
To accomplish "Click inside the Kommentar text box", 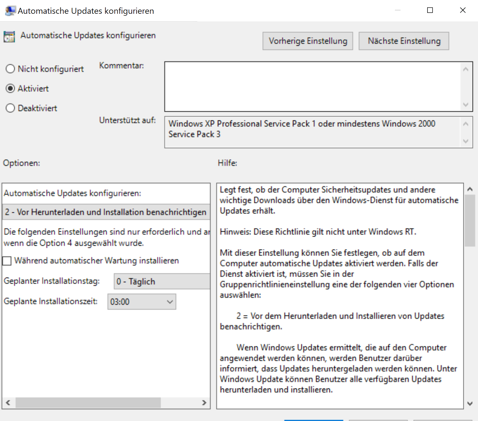I will pos(312,87).
